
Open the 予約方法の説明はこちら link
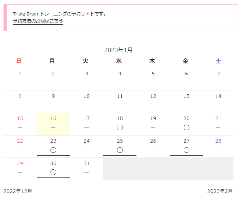click(x=38, y=21)
